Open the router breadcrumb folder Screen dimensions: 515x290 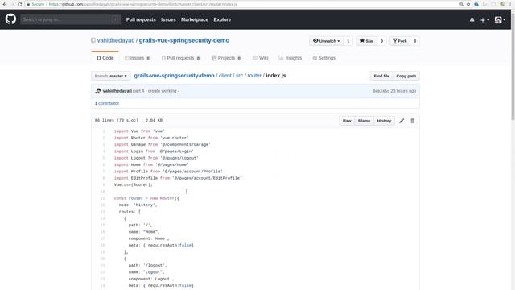254,76
